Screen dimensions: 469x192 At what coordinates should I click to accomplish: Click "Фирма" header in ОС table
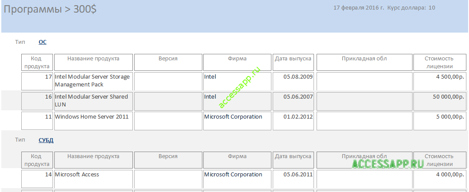click(x=237, y=63)
